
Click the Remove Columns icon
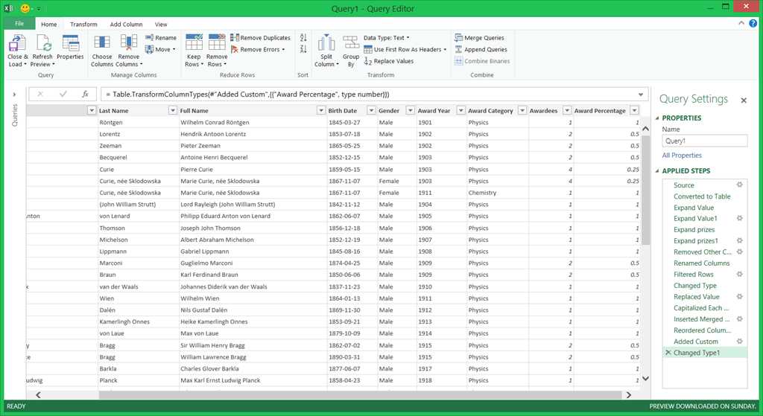tap(128, 43)
